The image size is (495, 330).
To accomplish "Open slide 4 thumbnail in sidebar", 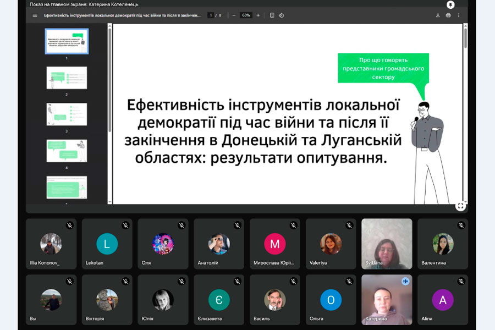I will (67, 151).
